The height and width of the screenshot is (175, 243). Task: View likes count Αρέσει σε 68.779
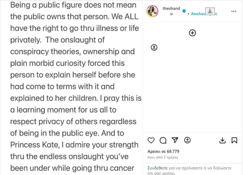tap(164, 151)
